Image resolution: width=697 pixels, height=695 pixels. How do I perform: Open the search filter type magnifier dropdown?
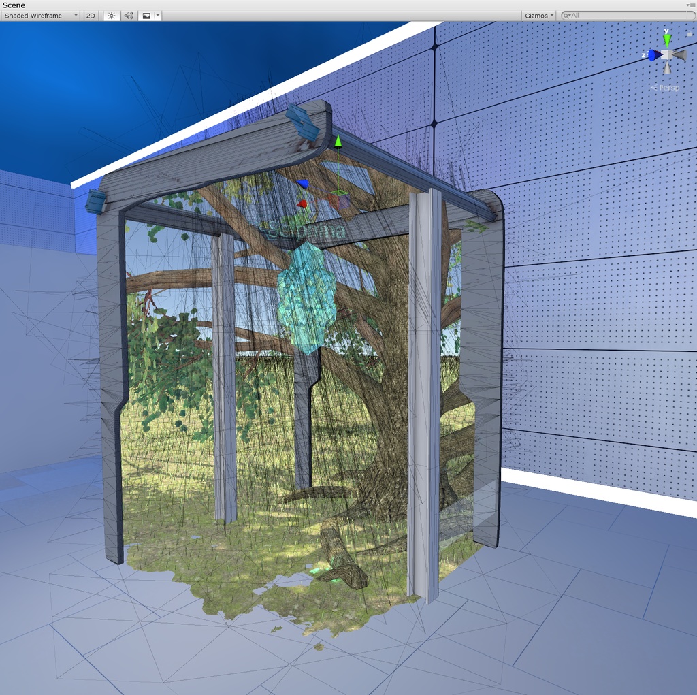[x=567, y=16]
